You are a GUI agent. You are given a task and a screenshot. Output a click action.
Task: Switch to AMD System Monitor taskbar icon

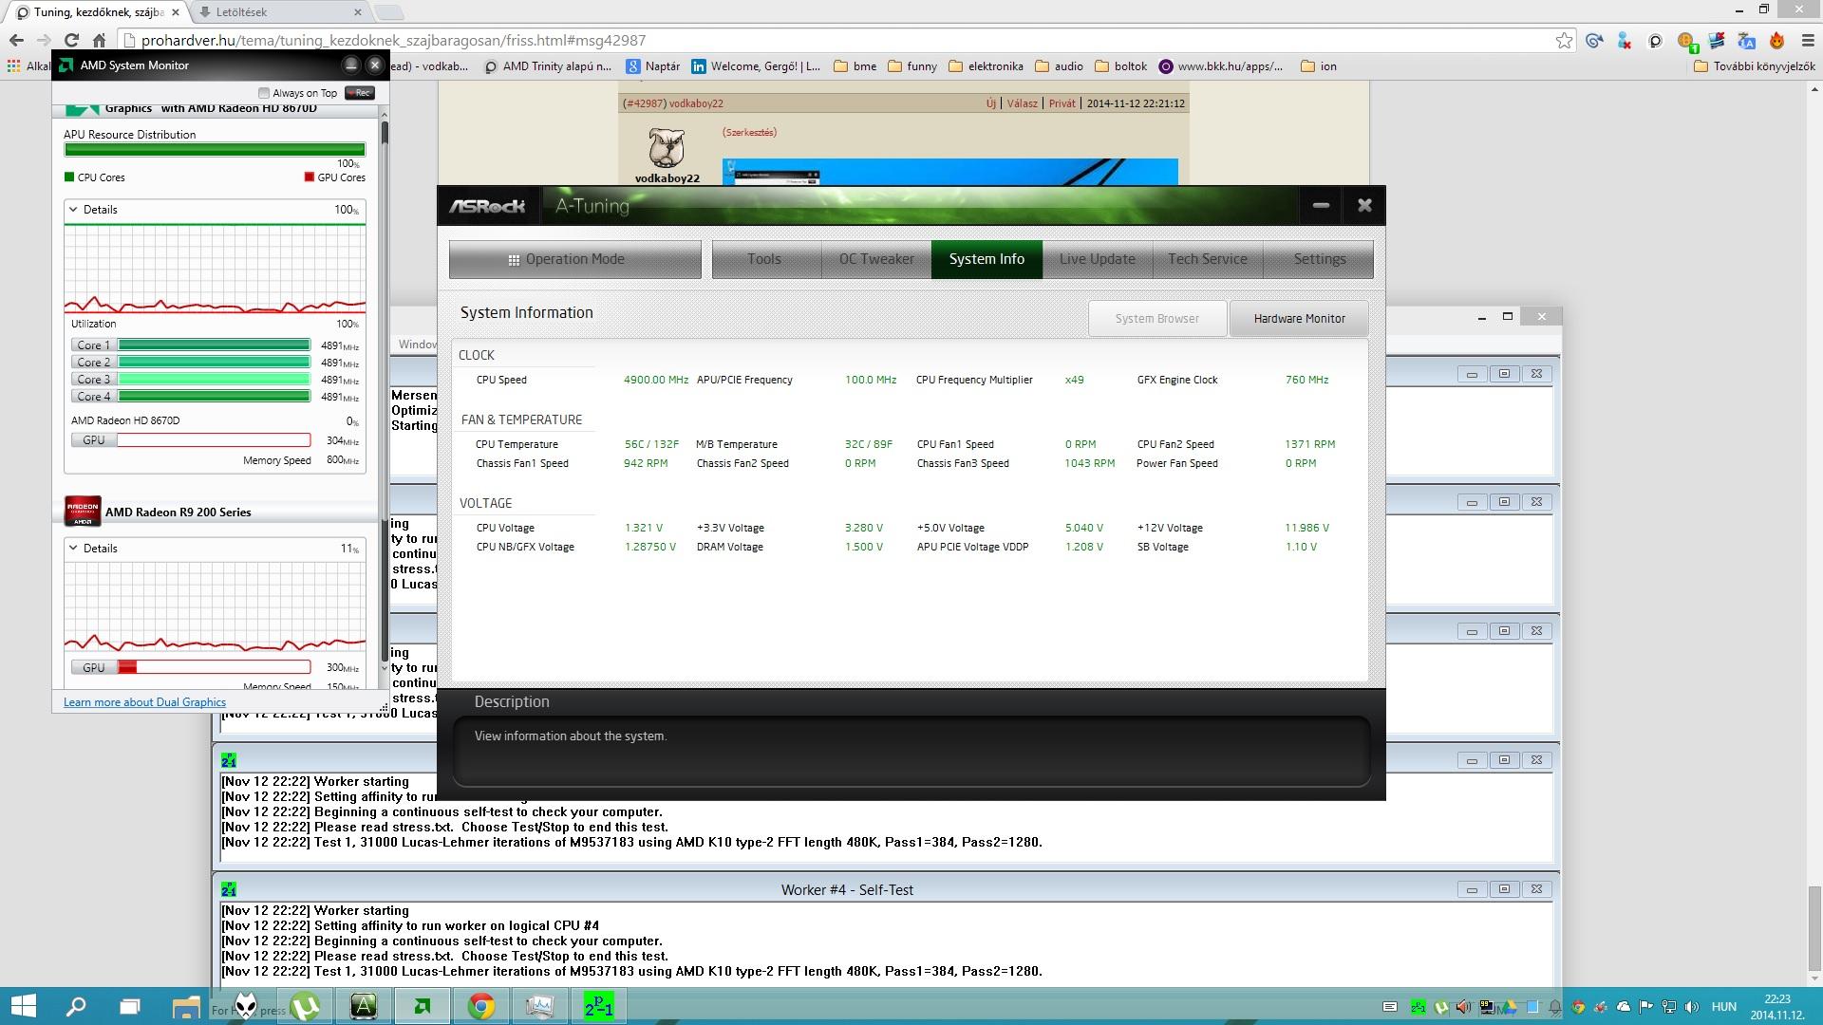tap(423, 1006)
